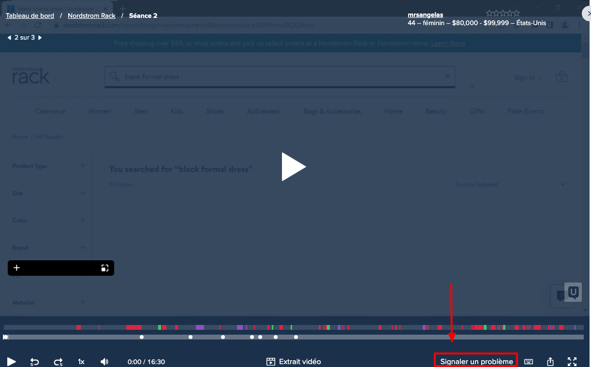Jump to the first white marker dot after the playhead
The image size is (591, 367).
pyautogui.click(x=142, y=337)
